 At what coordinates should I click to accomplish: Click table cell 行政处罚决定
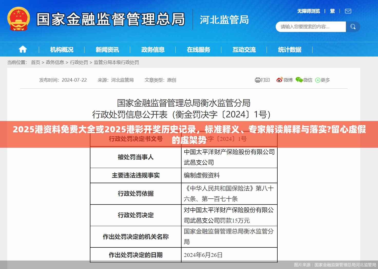pos(136,215)
